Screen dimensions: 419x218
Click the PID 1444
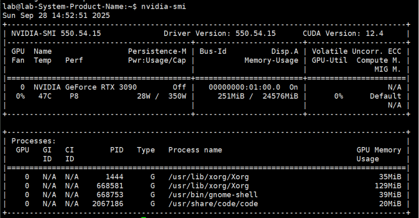[x=114, y=177]
